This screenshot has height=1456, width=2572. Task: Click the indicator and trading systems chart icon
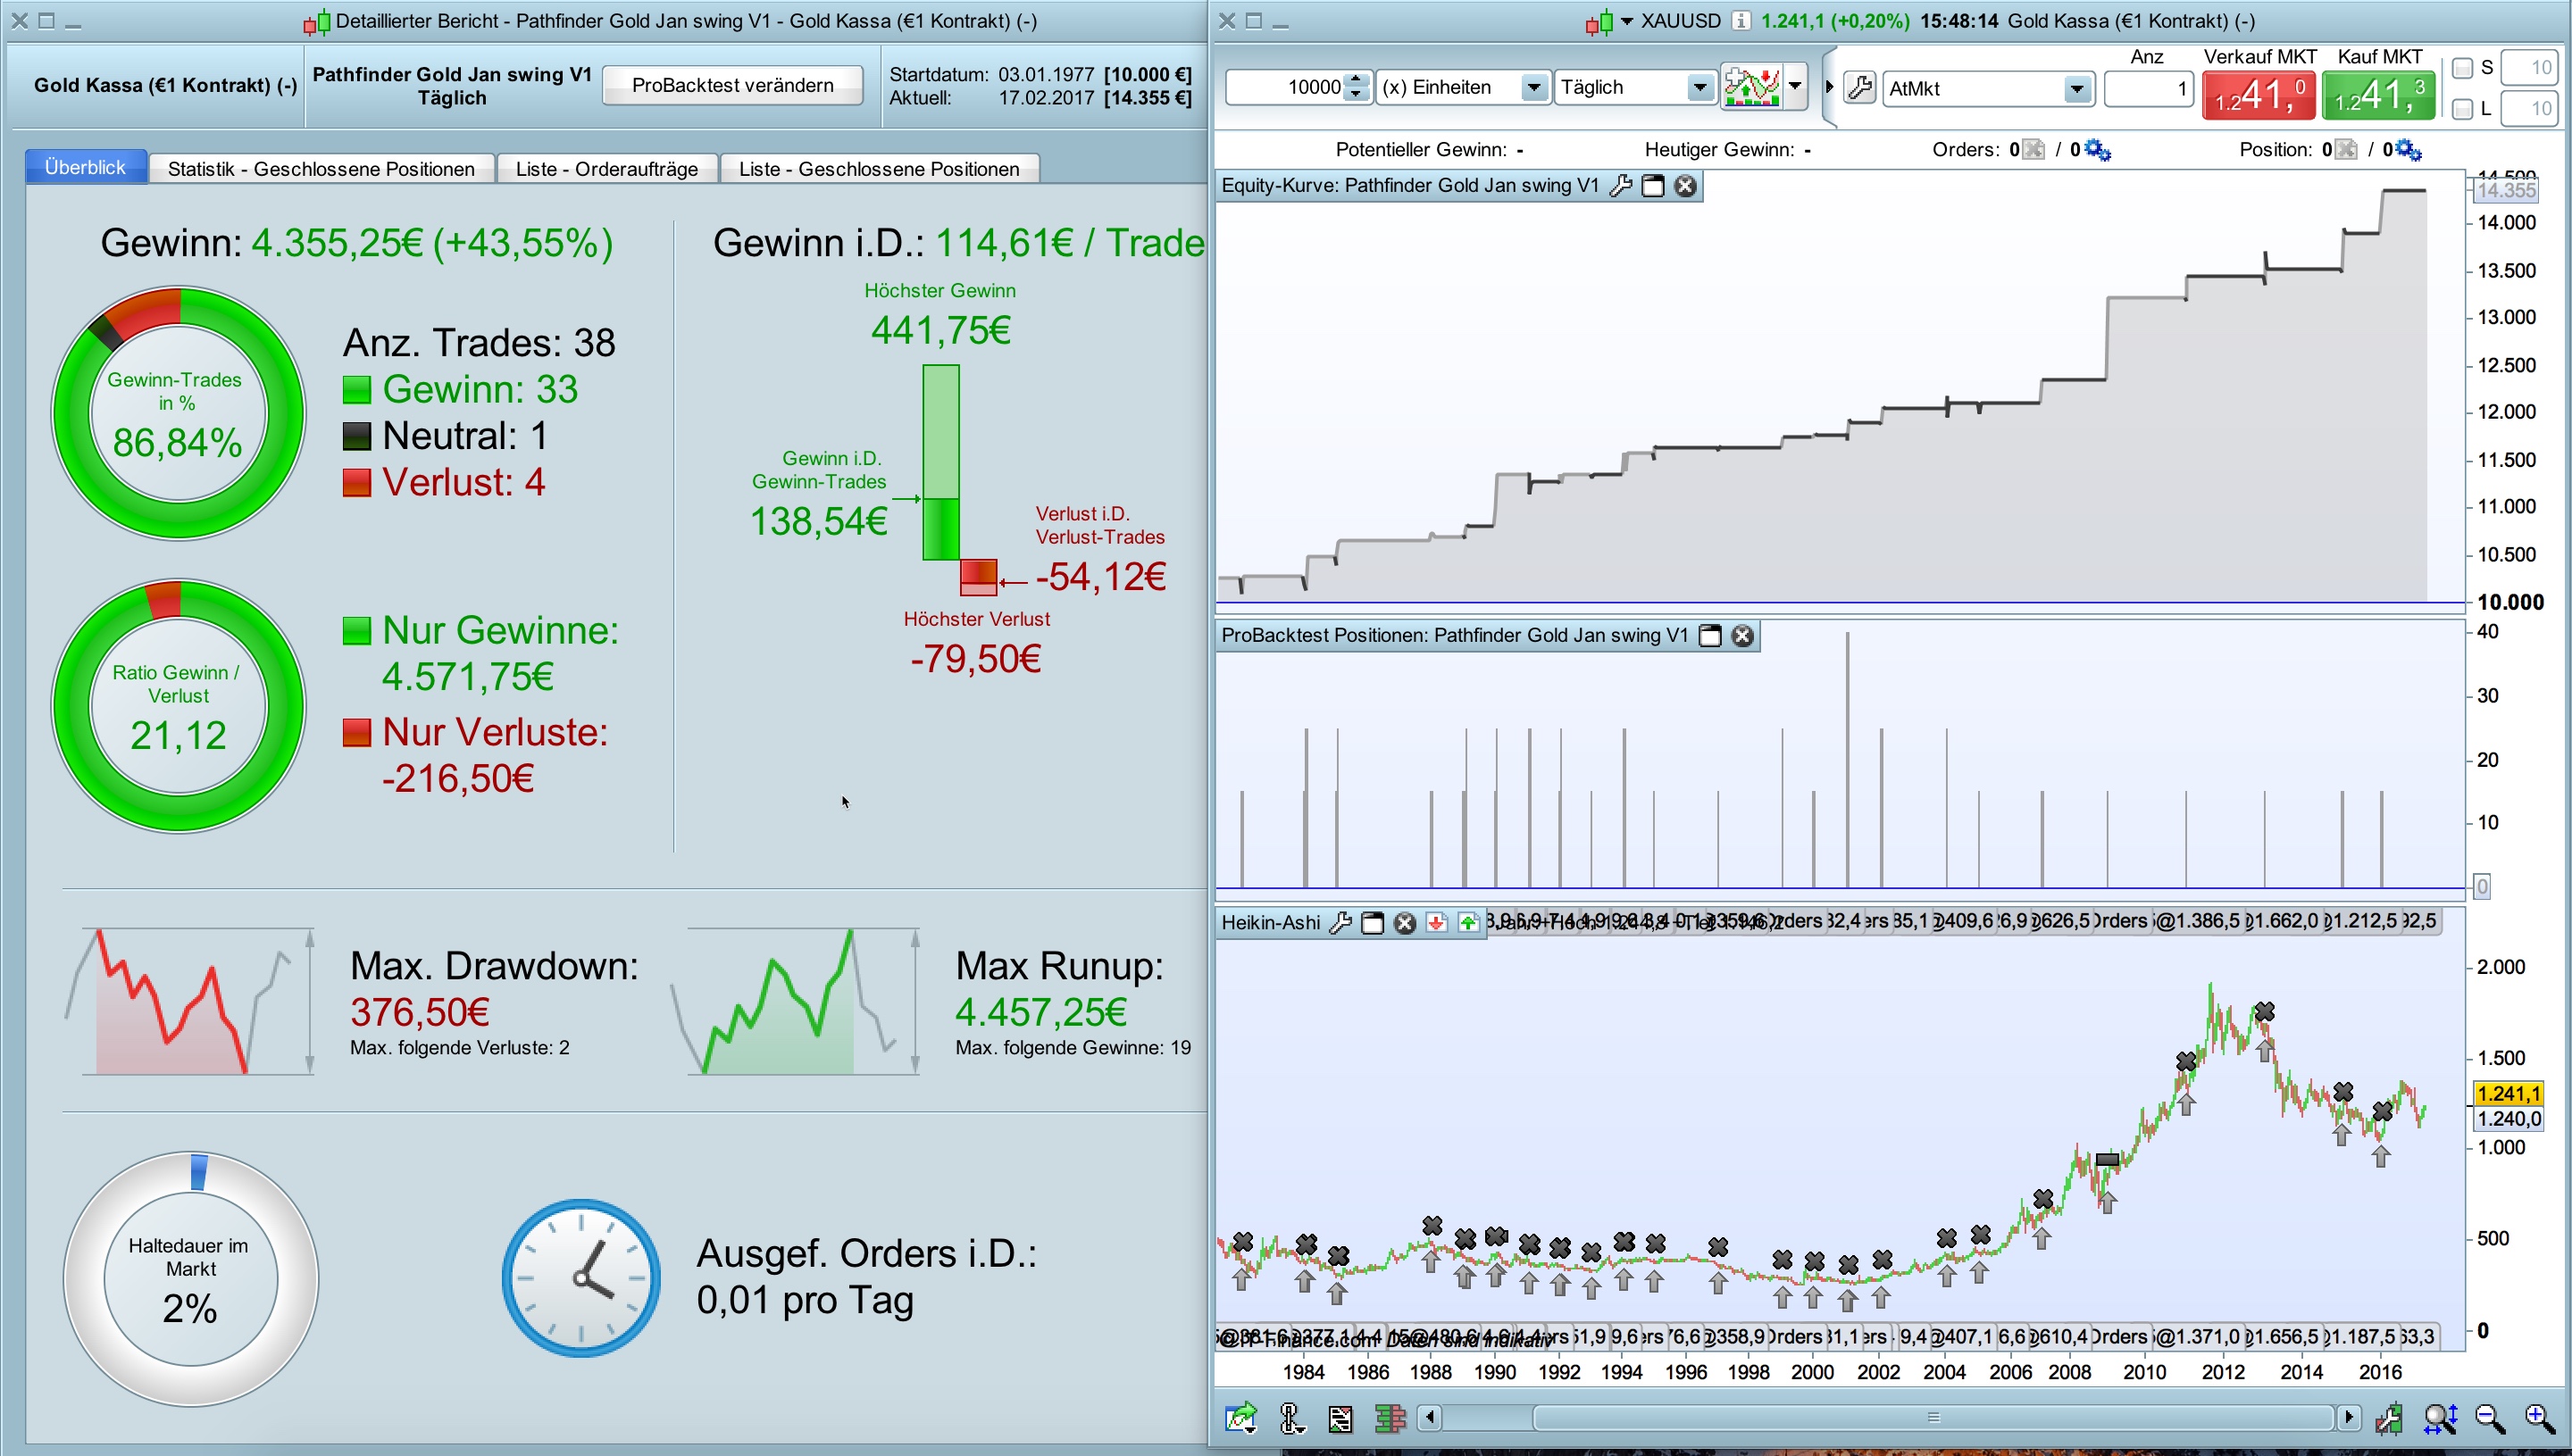click(1749, 87)
